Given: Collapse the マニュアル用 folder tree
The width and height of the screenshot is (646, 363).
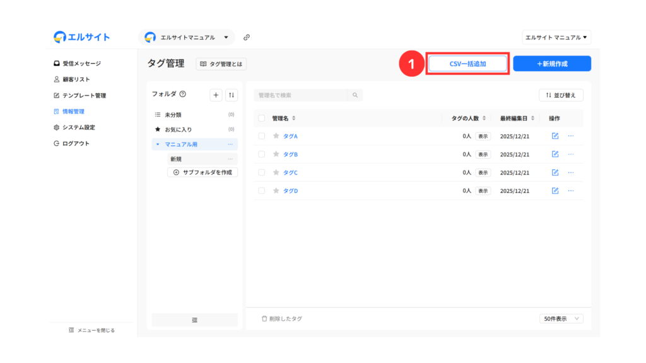Looking at the screenshot, I should (x=158, y=145).
